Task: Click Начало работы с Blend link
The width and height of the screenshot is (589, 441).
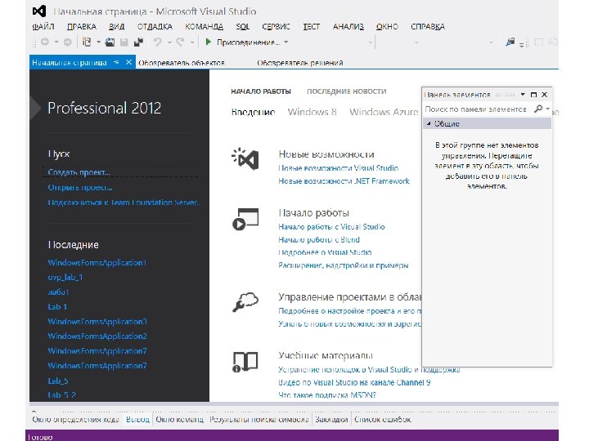Action: pyautogui.click(x=319, y=239)
